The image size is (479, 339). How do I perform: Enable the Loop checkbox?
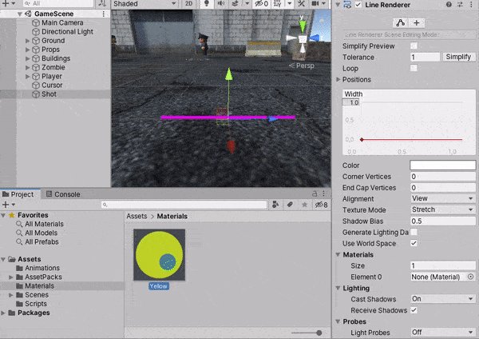pos(414,68)
